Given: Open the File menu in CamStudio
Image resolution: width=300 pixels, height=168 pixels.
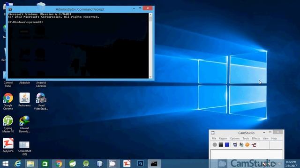Looking at the screenshot, I should point(214,139).
